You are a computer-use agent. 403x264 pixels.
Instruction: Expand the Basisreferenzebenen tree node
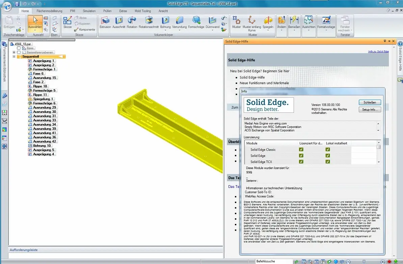click(x=14, y=52)
